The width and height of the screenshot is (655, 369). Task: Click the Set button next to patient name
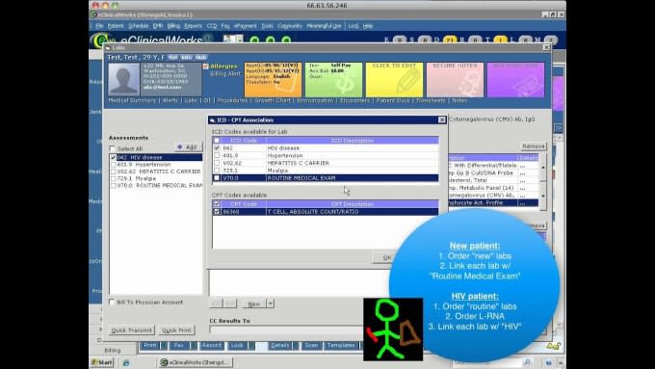click(173, 57)
